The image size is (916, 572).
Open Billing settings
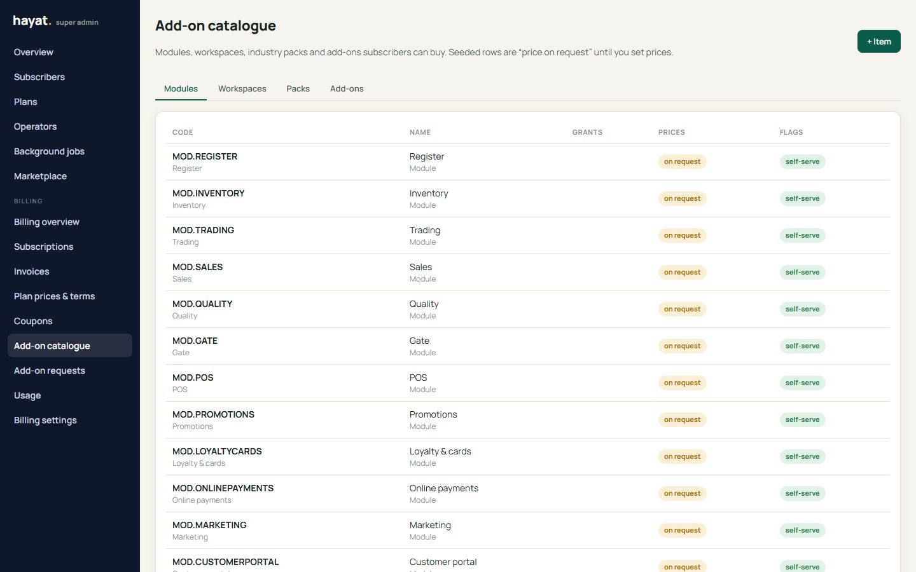coord(70,420)
